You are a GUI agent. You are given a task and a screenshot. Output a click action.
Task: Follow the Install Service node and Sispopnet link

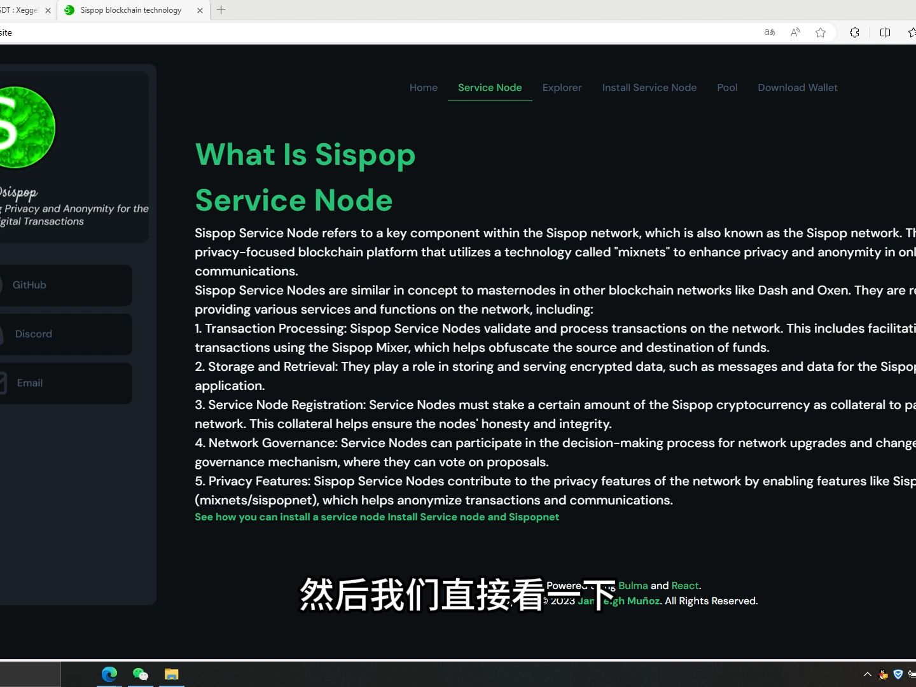[x=473, y=517]
